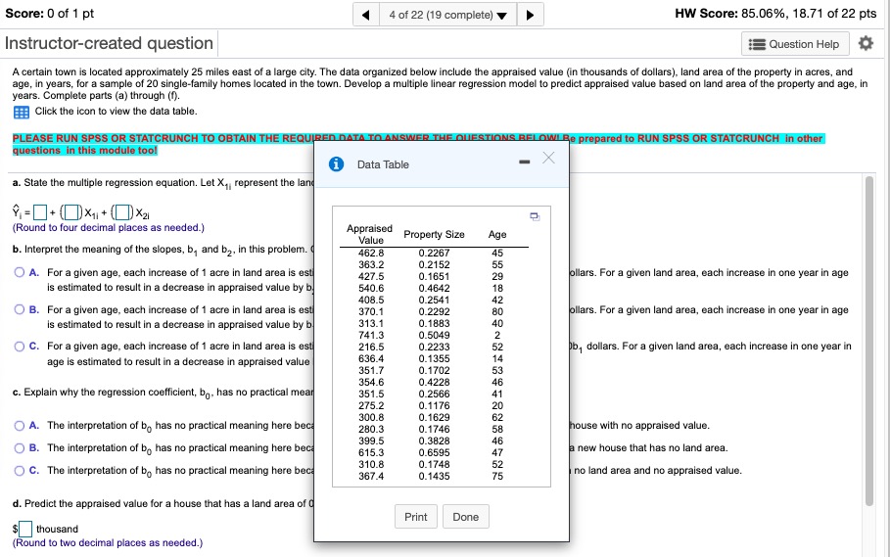Click the appraised value cell 540.6
This screenshot has width=890, height=557.
coord(371,288)
